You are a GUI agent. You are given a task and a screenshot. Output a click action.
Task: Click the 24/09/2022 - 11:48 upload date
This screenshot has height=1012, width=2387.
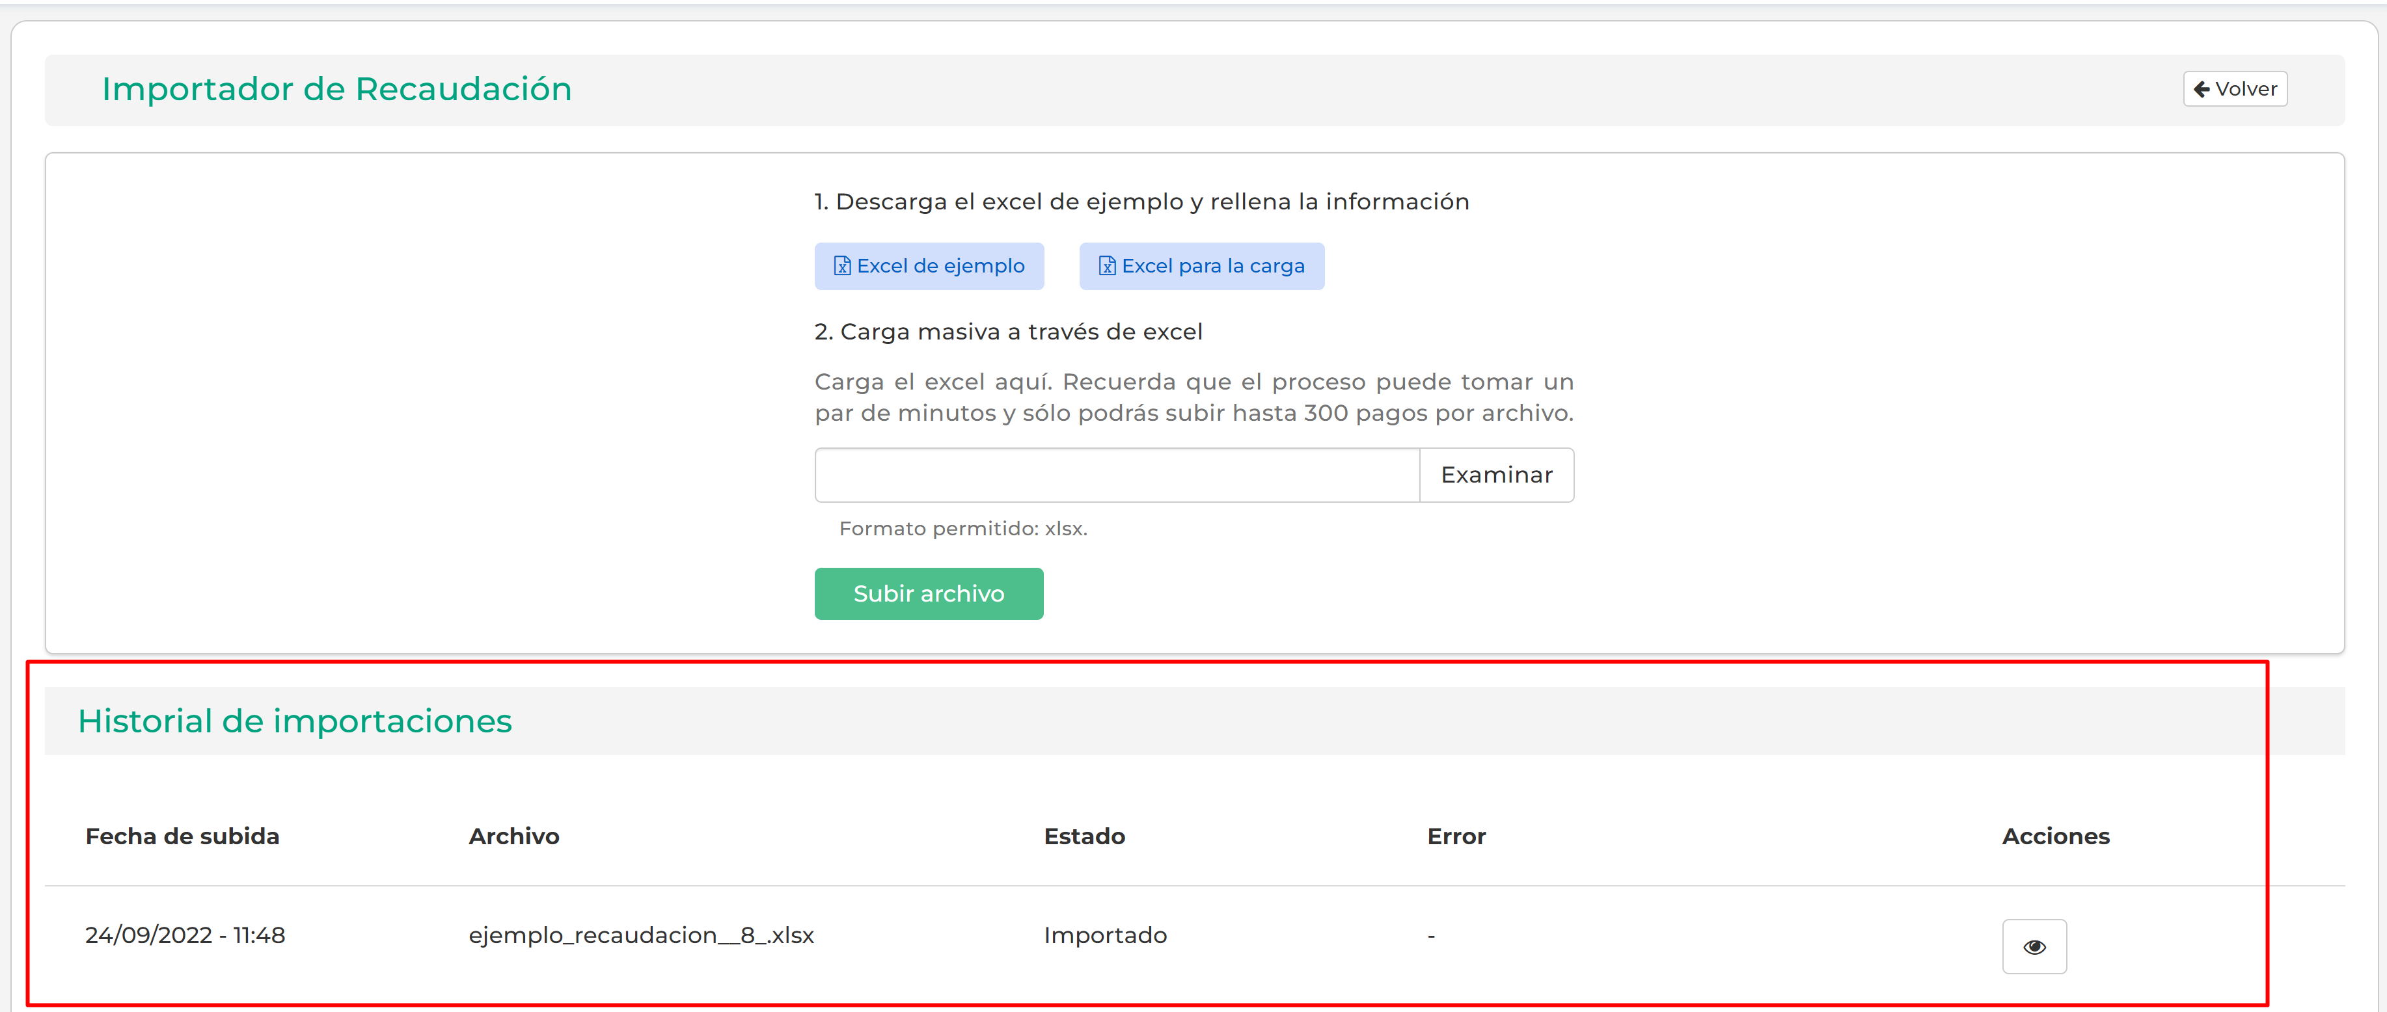[185, 935]
